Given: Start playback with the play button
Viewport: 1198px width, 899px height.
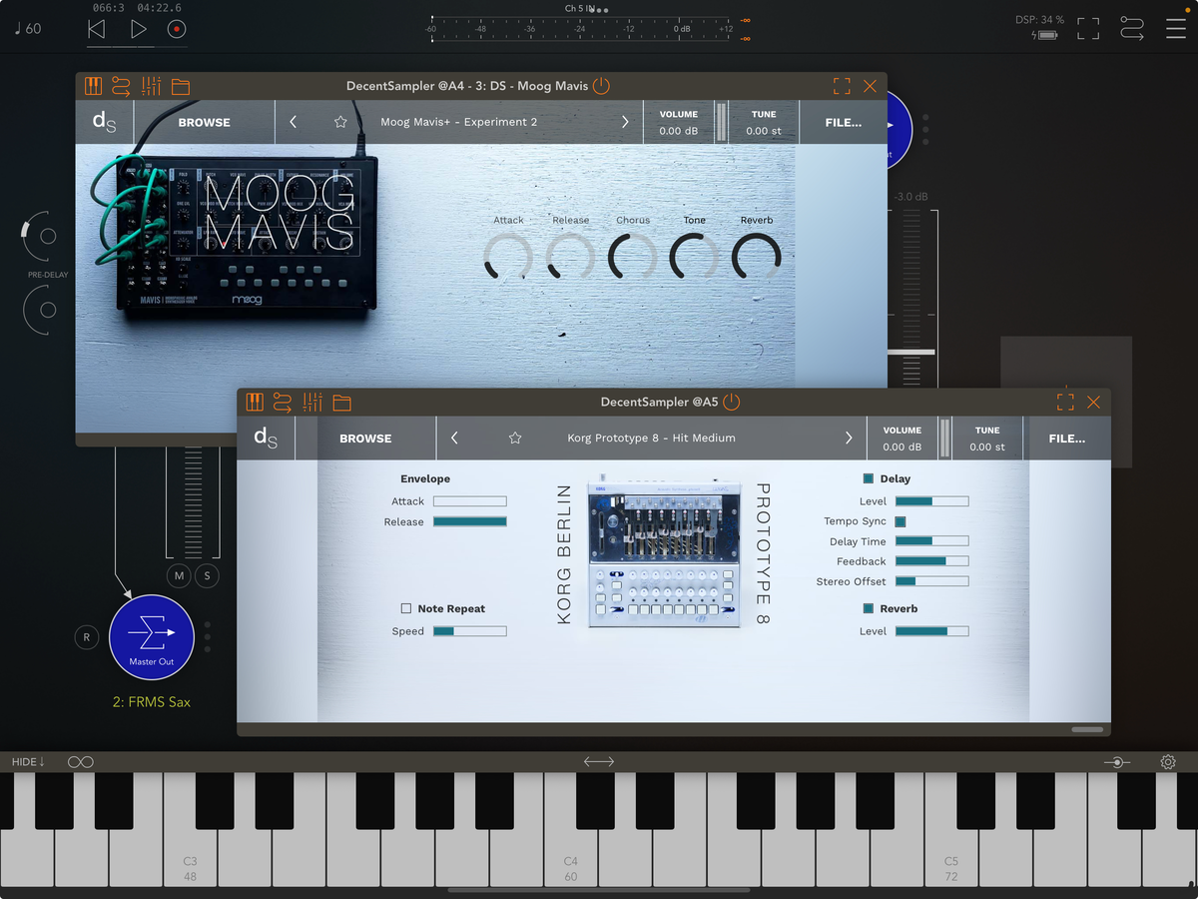Looking at the screenshot, I should coord(138,29).
